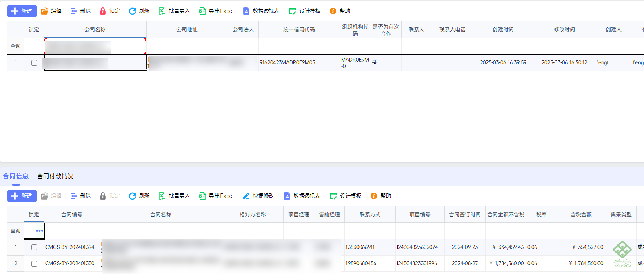Click 编辑 edit icon in top toolbar
The width and height of the screenshot is (644, 280).
point(51,11)
